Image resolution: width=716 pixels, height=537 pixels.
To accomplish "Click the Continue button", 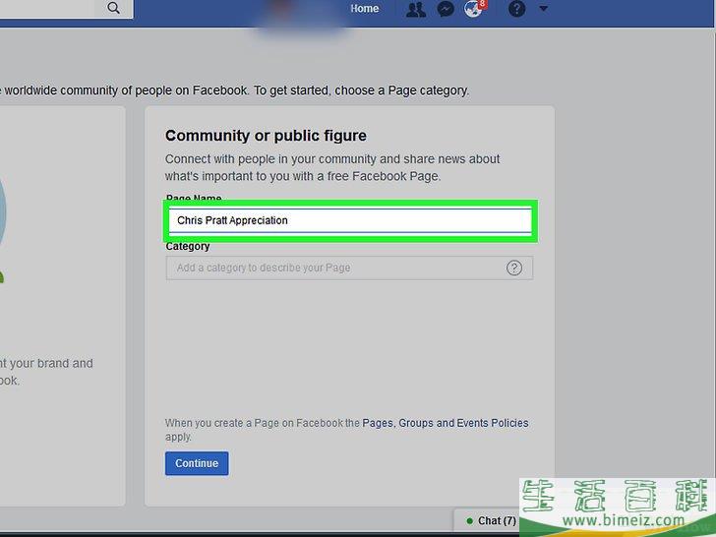I will (197, 463).
